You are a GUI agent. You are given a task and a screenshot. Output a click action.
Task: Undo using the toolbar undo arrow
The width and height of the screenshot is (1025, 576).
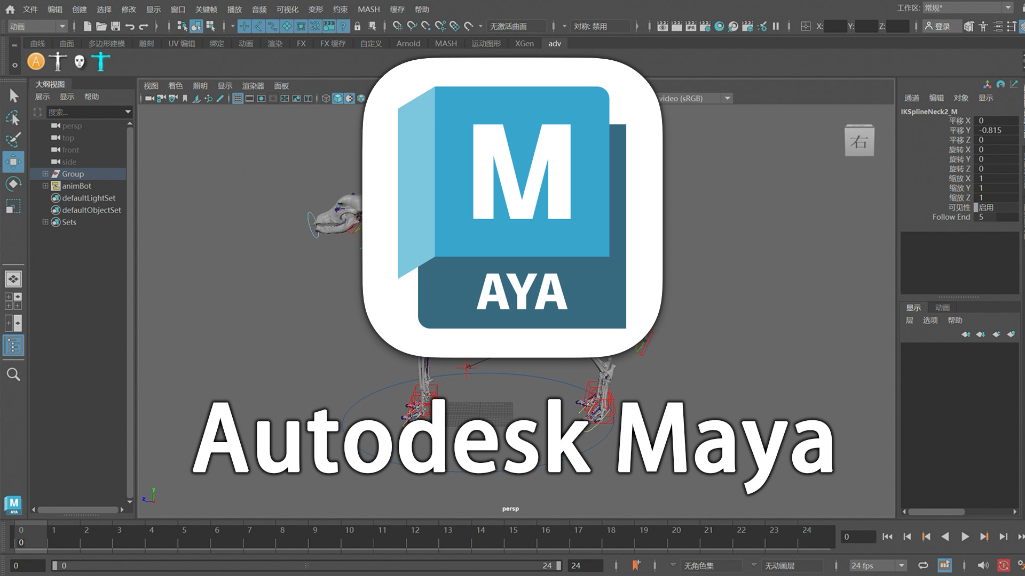tap(130, 26)
